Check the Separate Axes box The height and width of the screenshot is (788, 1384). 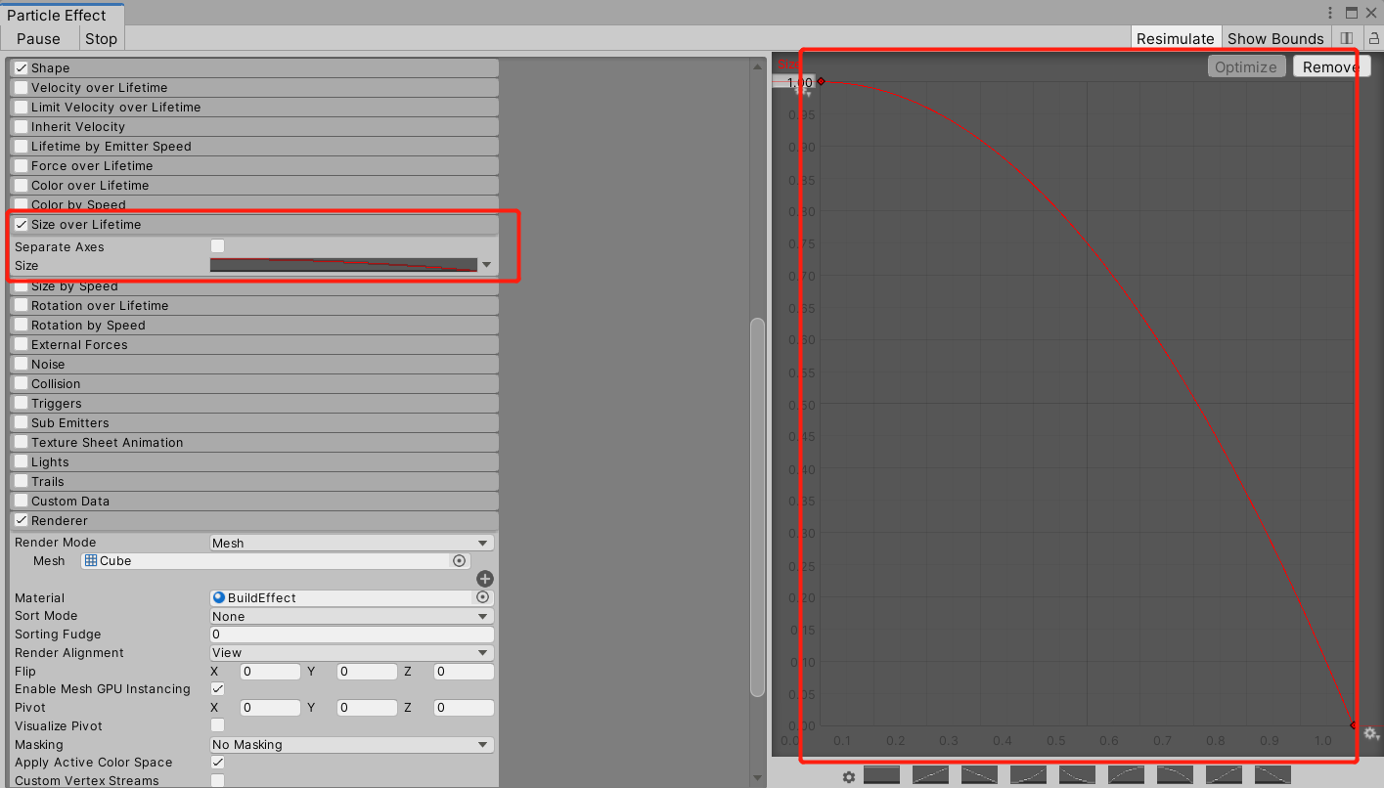click(217, 246)
